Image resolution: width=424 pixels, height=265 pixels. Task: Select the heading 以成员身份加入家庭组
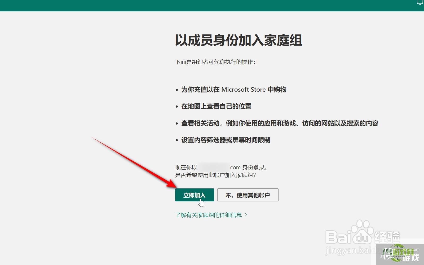tap(238, 40)
